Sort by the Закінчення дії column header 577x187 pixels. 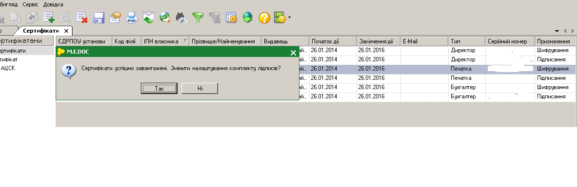point(378,41)
